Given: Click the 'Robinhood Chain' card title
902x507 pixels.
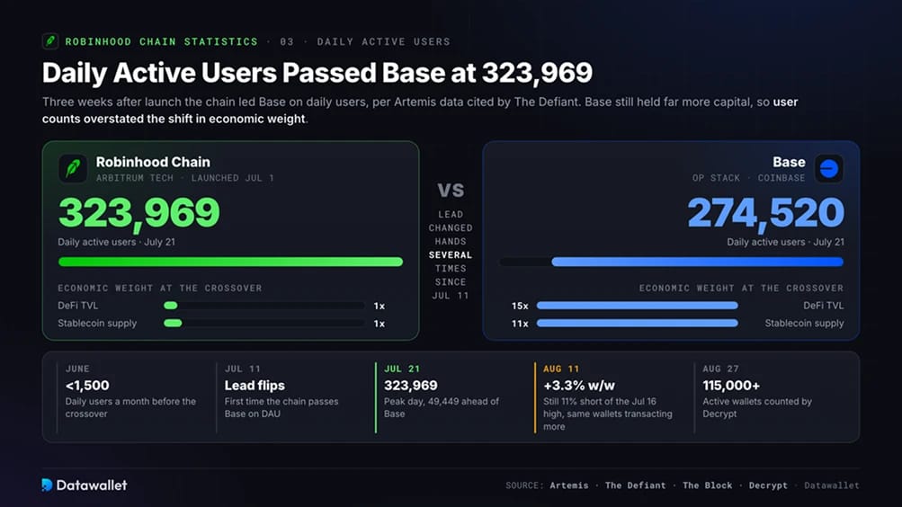Looking at the screenshot, I should 153,162.
